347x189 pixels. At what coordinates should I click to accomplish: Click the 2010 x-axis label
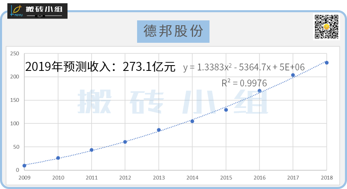click(x=58, y=178)
